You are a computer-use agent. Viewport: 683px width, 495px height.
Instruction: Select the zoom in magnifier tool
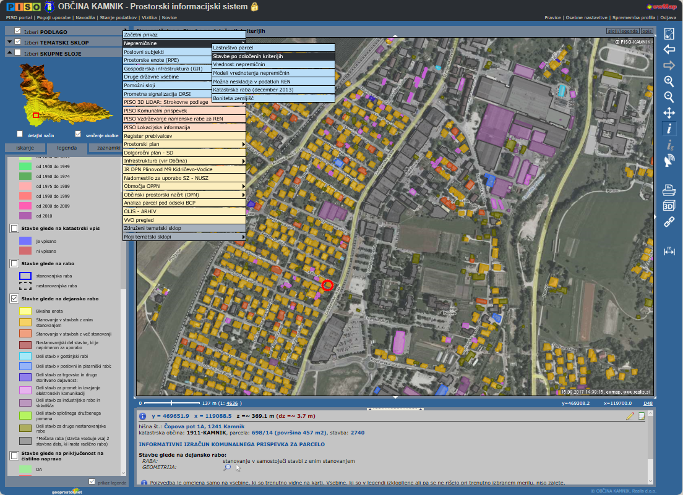669,81
